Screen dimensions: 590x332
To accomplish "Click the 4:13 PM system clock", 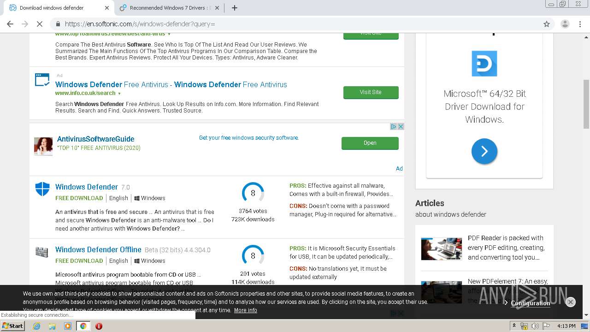I will point(566,326).
